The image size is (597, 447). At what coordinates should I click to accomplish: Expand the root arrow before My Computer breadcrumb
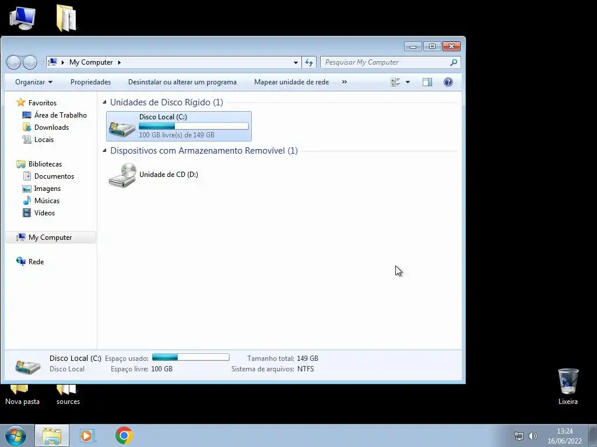tap(63, 62)
